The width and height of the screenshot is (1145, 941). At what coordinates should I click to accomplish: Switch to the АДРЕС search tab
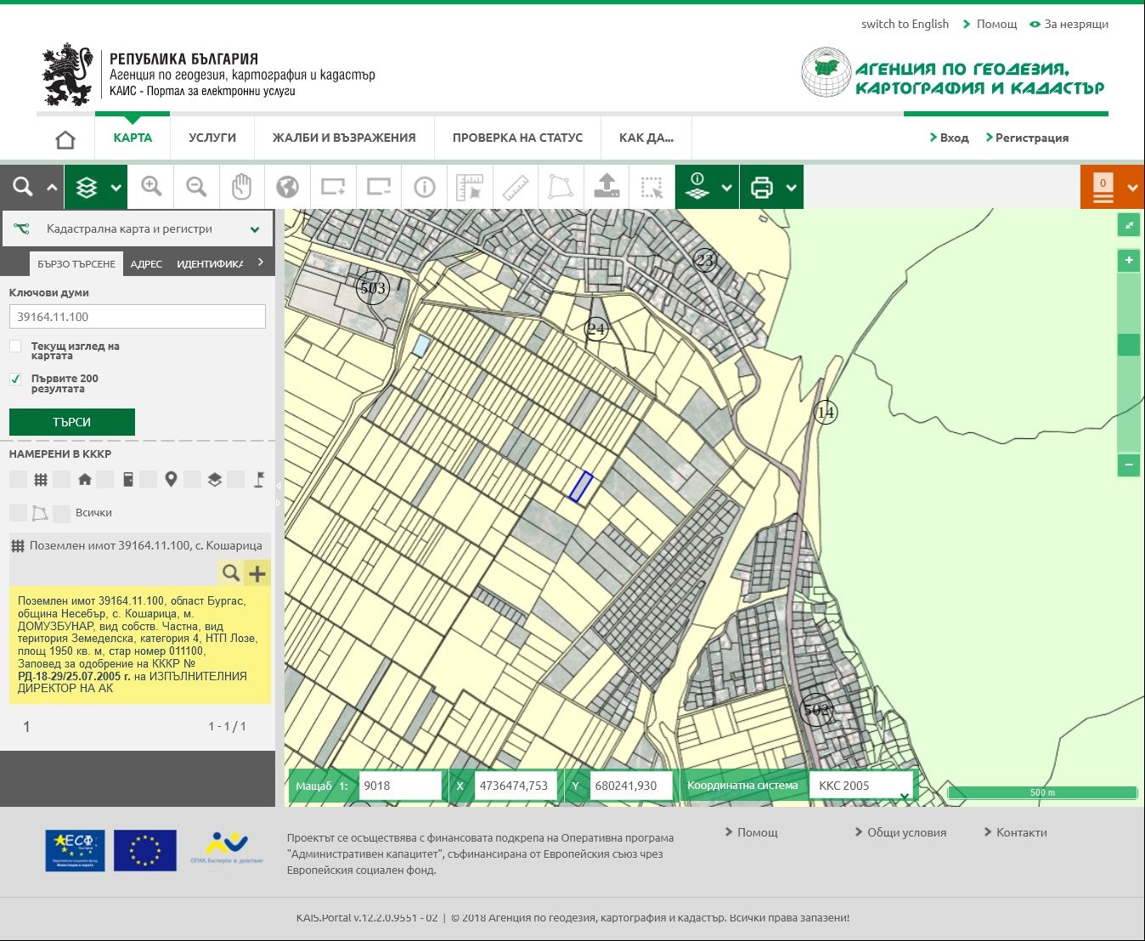pyautogui.click(x=146, y=264)
